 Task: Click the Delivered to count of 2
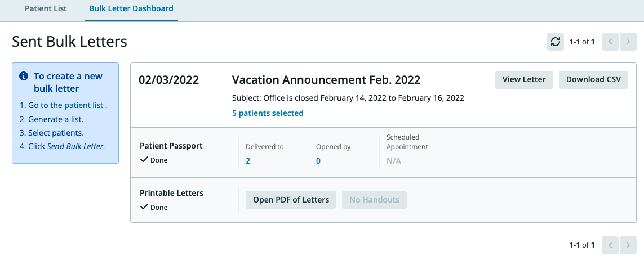[248, 161]
